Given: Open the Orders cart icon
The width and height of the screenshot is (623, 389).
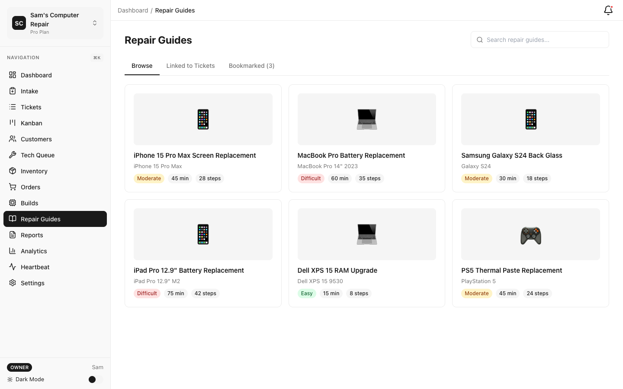Looking at the screenshot, I should [x=13, y=187].
